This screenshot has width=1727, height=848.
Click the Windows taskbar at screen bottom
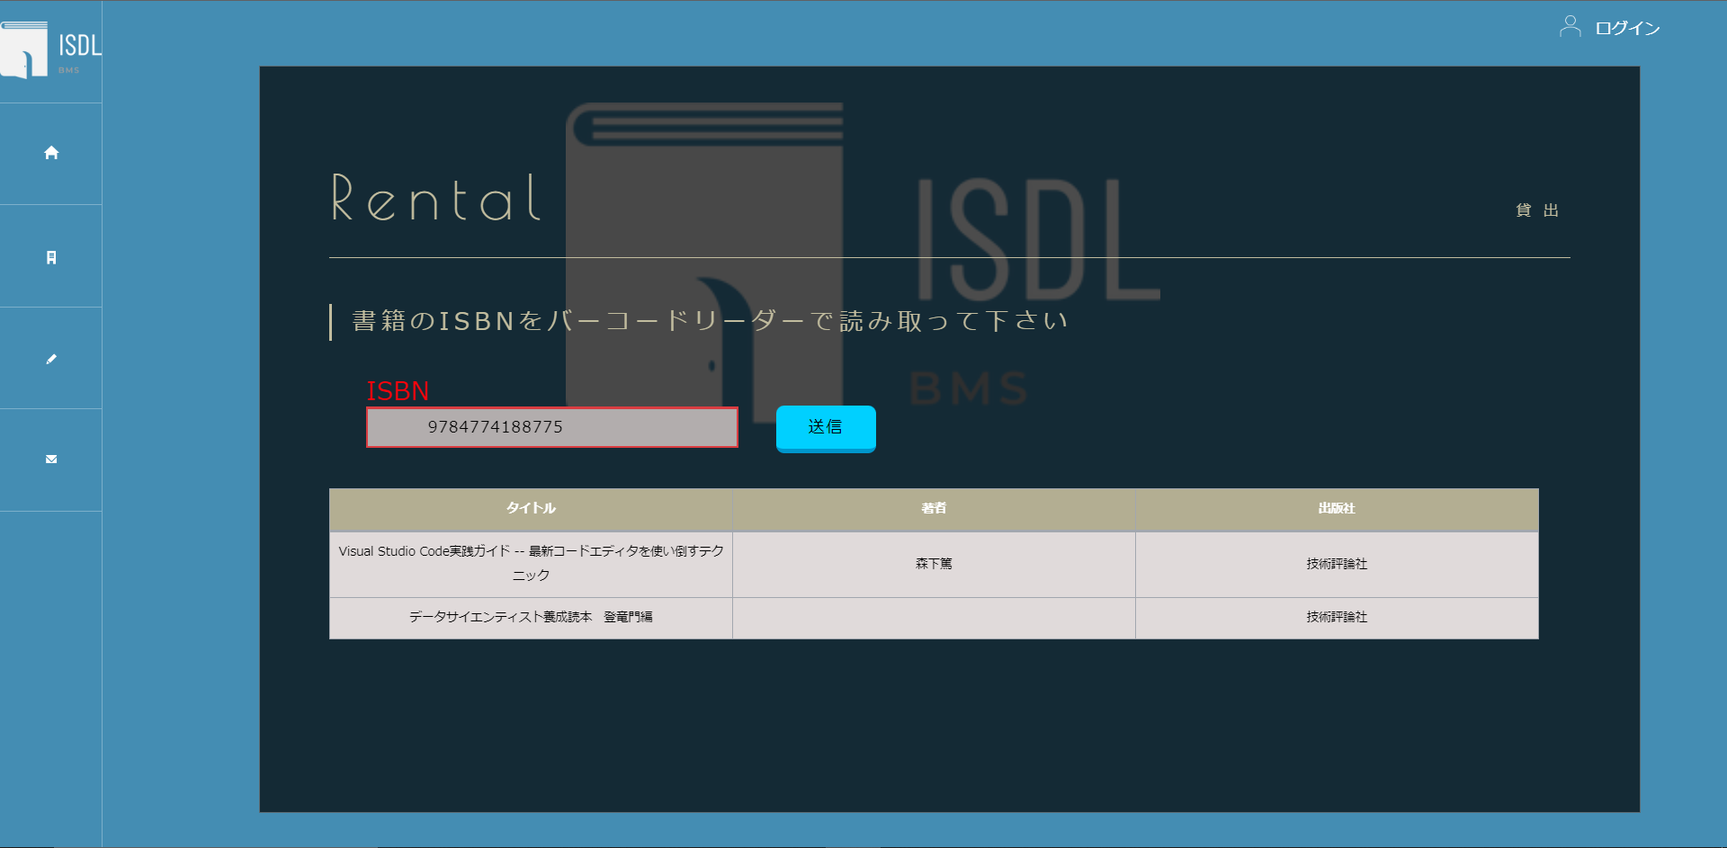click(x=863, y=844)
